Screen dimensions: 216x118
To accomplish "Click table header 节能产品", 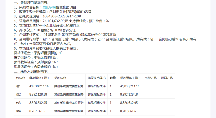I will pos(151,78).
